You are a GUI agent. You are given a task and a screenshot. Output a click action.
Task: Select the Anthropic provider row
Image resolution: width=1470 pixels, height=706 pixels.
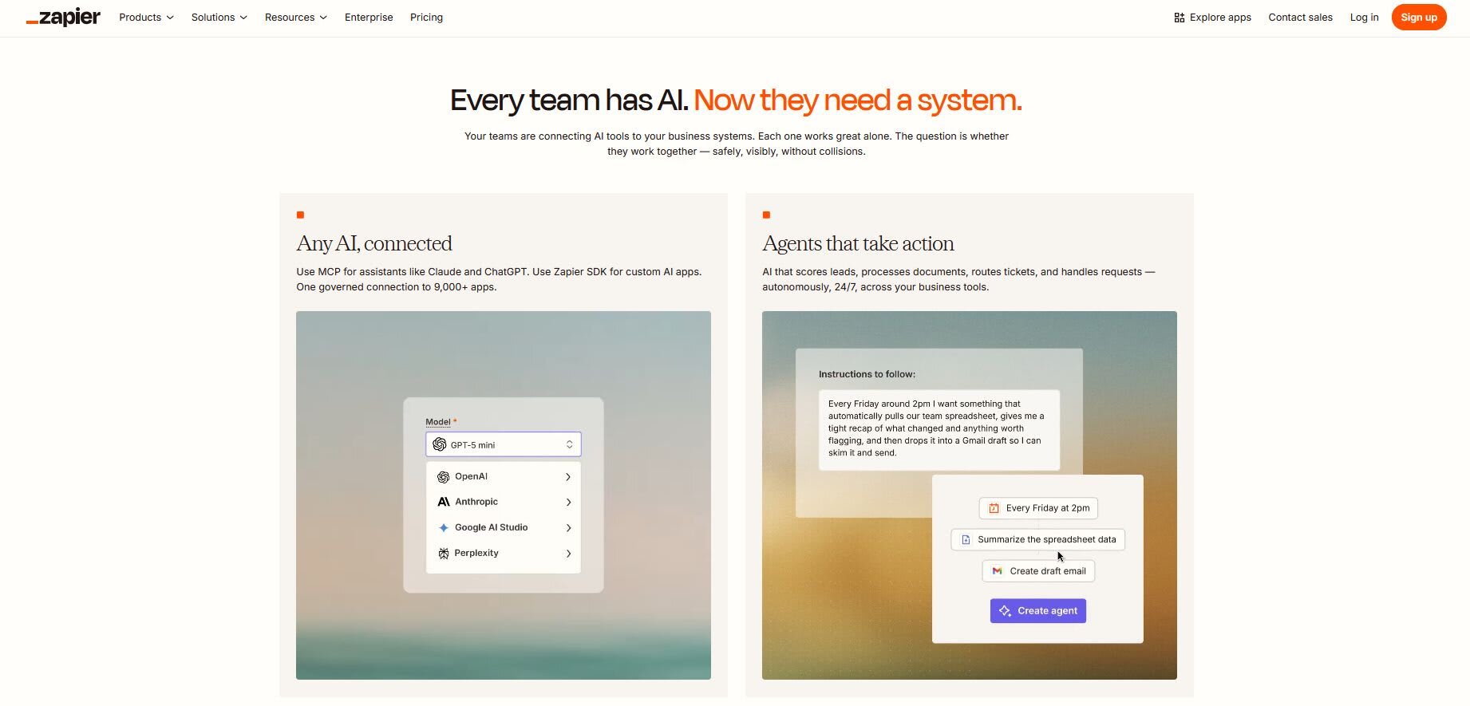click(504, 502)
